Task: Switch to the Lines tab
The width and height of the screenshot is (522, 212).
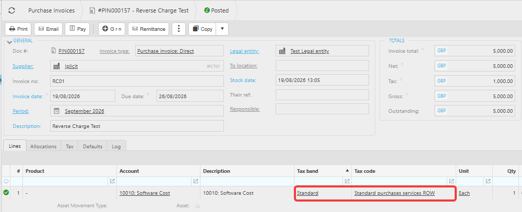Action: click(x=15, y=146)
